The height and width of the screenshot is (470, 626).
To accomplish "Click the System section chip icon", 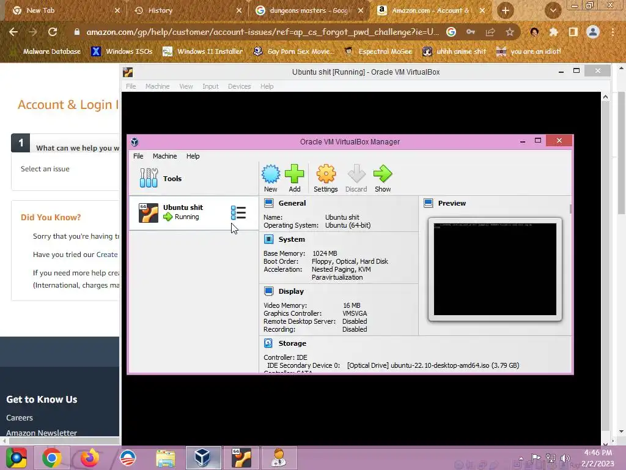I will [269, 239].
